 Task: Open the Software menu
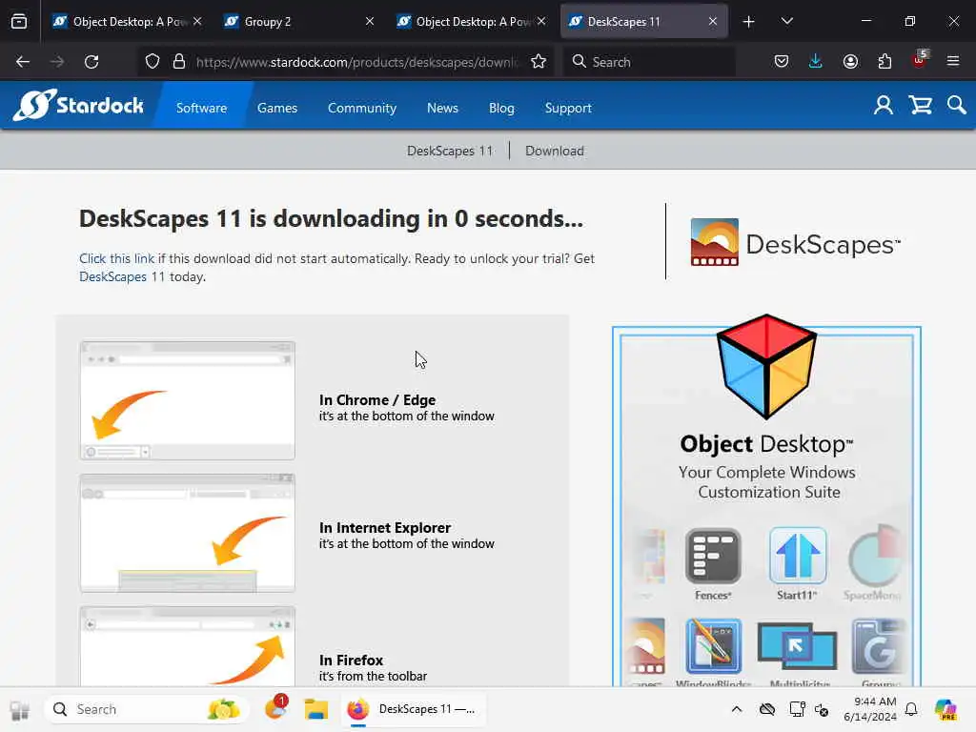[202, 108]
